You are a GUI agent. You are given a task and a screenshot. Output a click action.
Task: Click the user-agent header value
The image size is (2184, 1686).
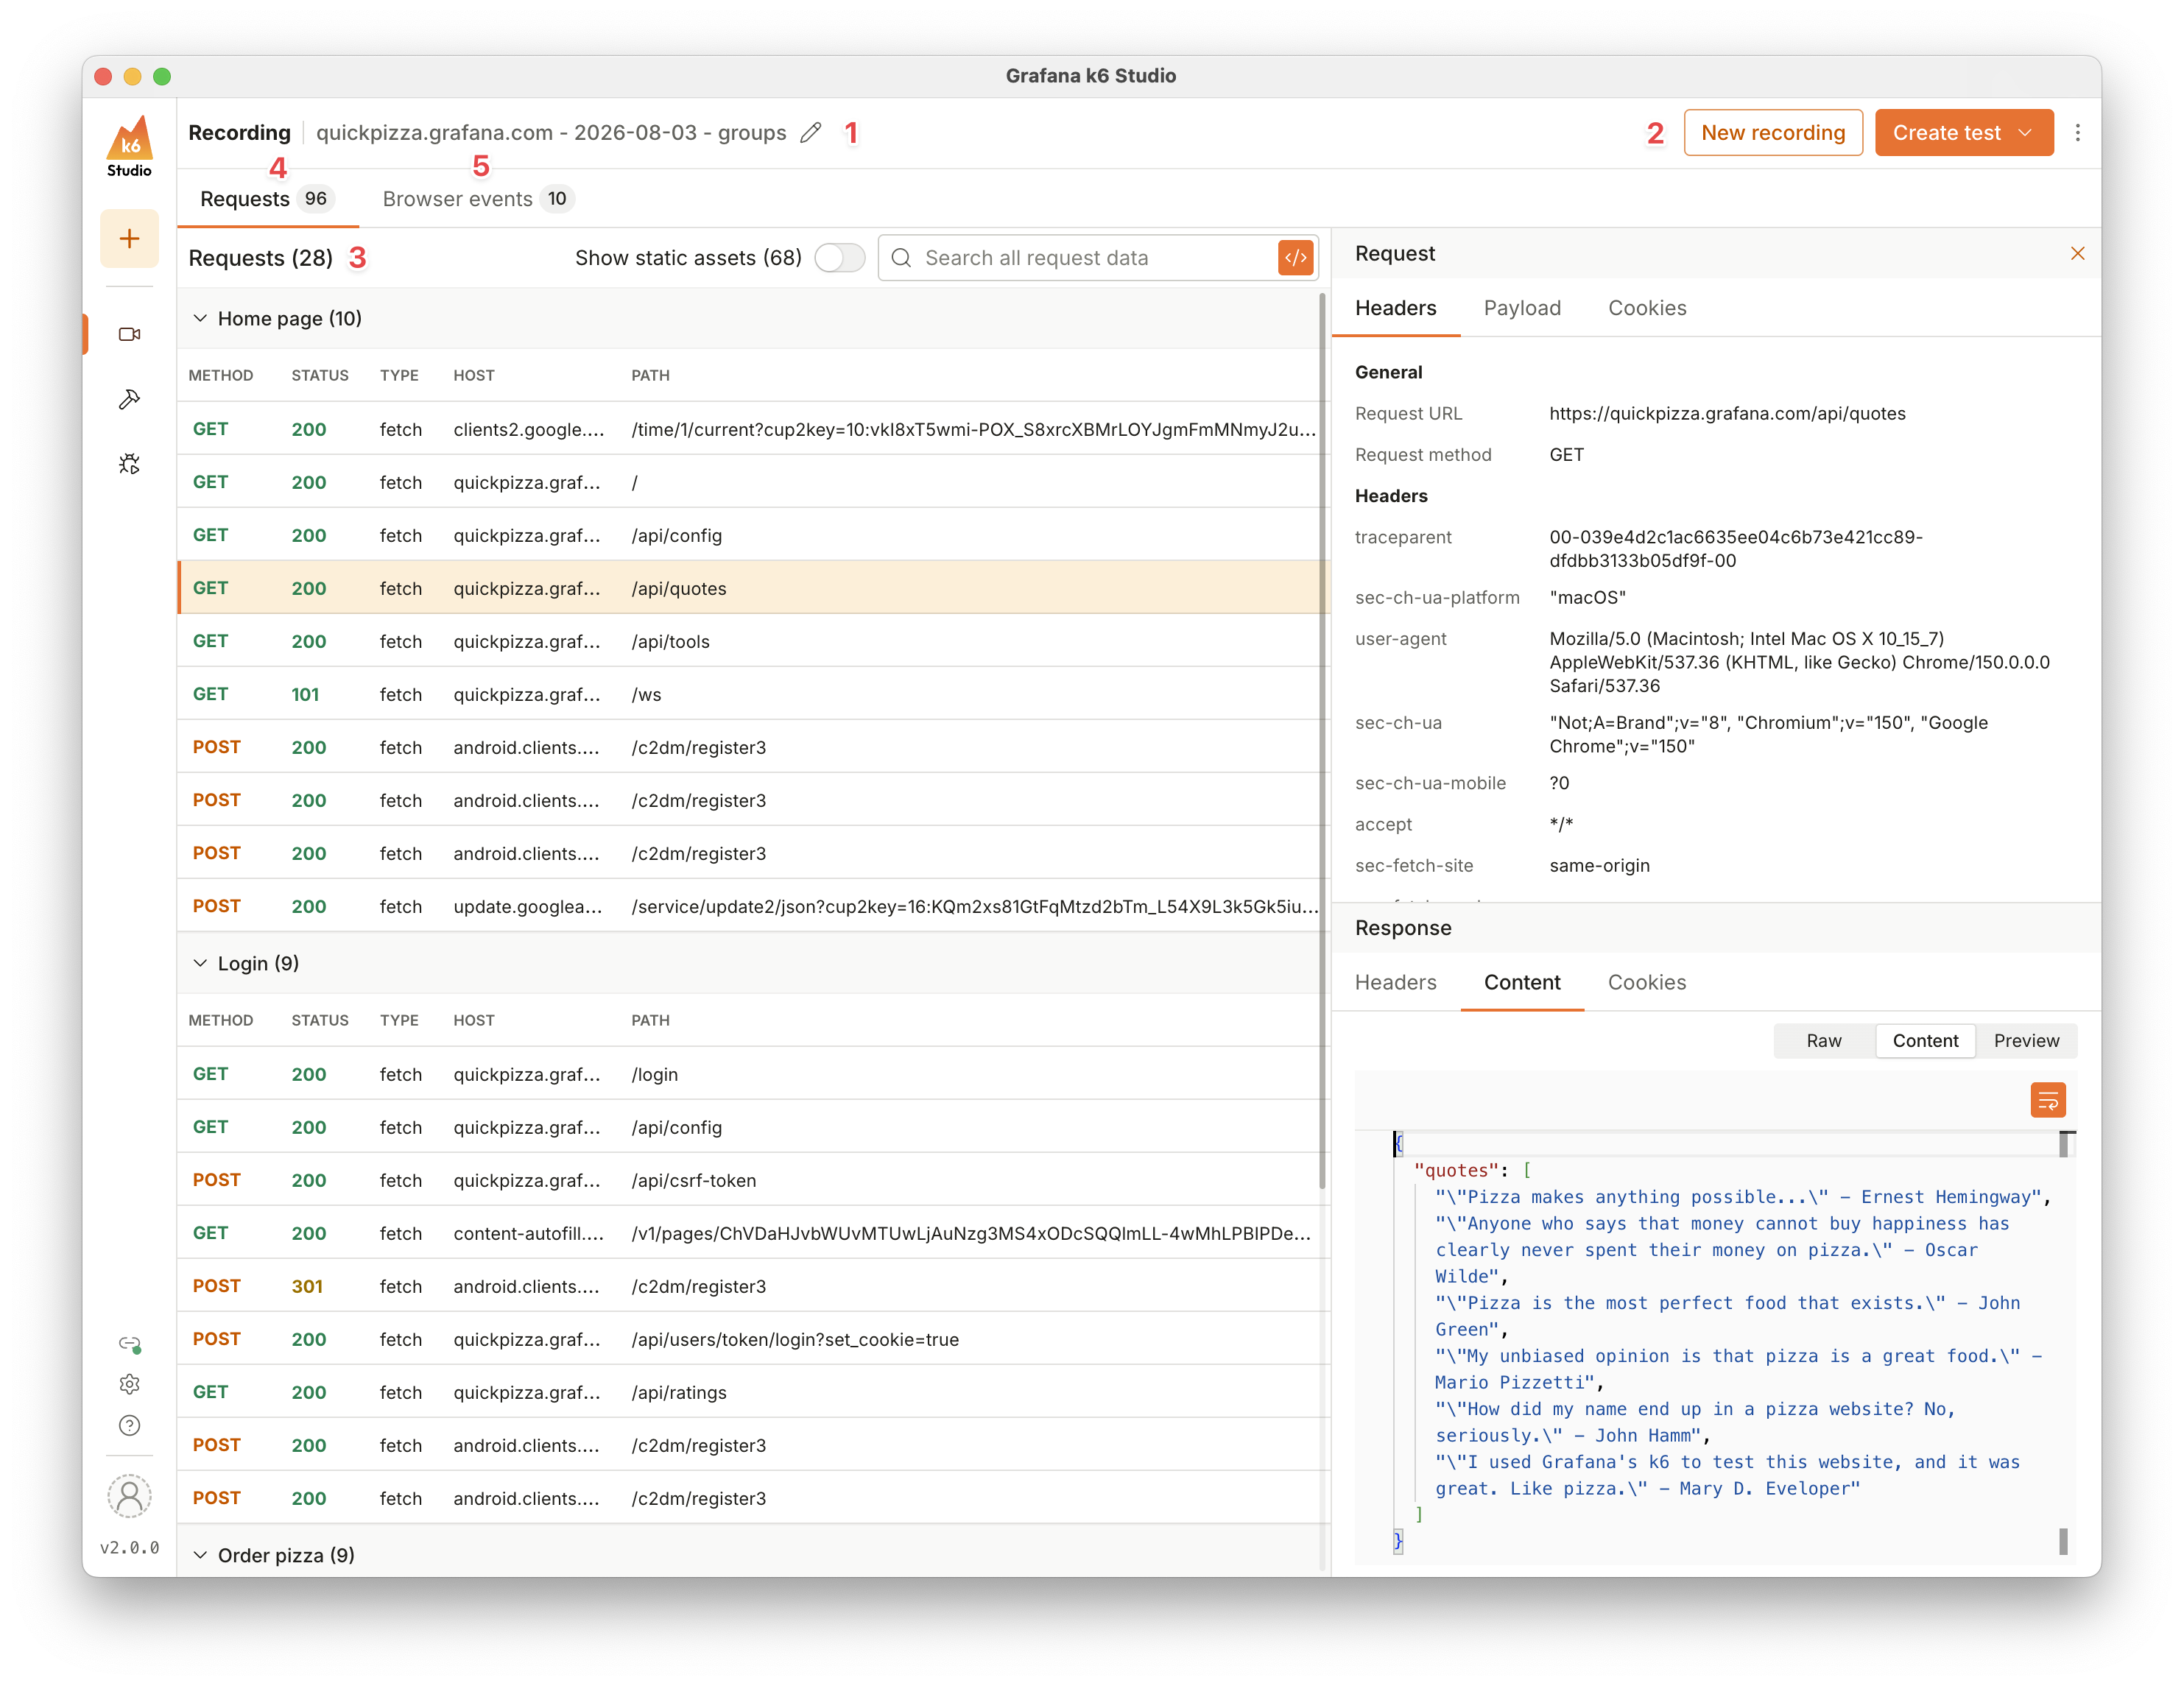pyautogui.click(x=1799, y=662)
